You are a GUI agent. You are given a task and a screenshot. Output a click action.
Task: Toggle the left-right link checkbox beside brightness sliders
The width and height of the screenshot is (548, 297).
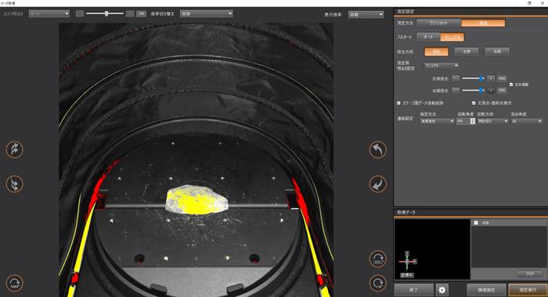(511, 84)
